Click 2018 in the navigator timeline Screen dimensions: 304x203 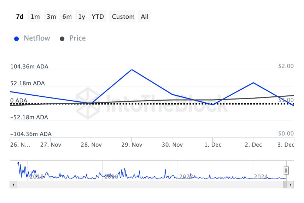coord(36,176)
